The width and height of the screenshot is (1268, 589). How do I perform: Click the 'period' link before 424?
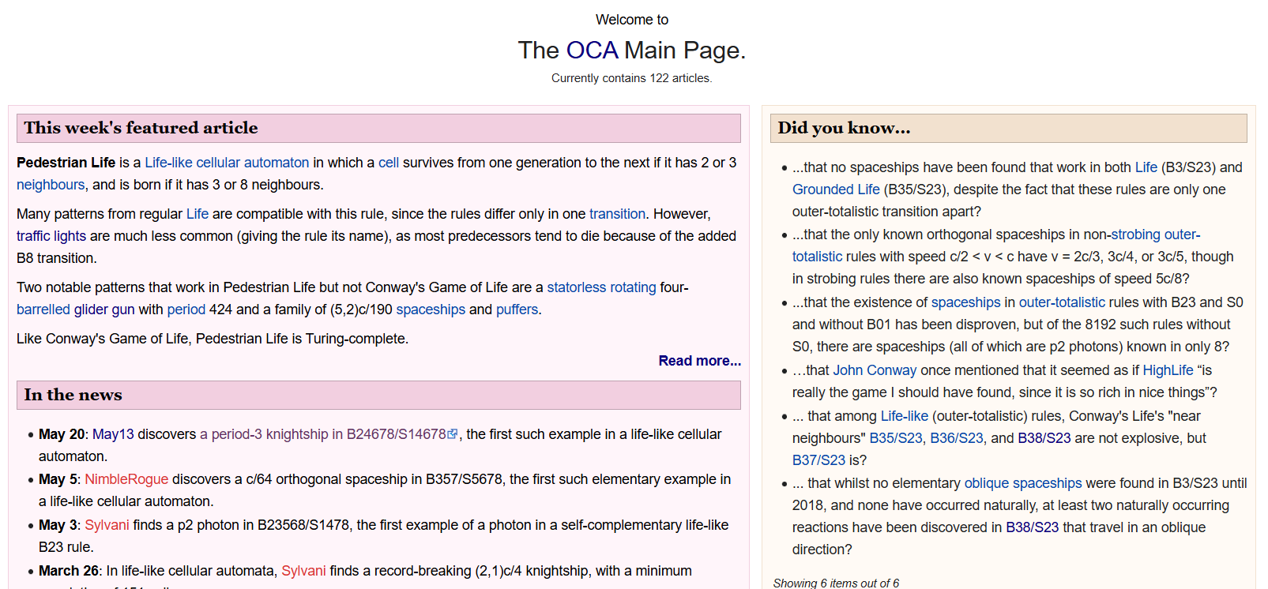tap(186, 310)
